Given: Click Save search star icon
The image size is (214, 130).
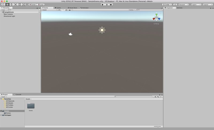Looking at the screenshot, I should click(x=161, y=97).
